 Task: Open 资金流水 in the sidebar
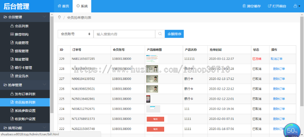pos(25,76)
